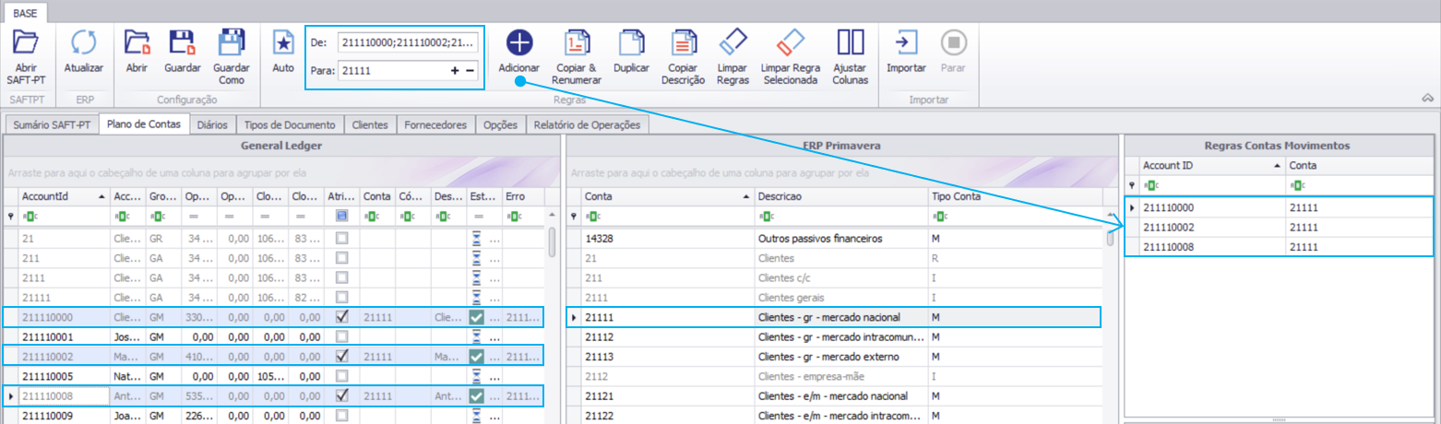Open the Opções tab
1441x424 pixels.
tap(503, 124)
